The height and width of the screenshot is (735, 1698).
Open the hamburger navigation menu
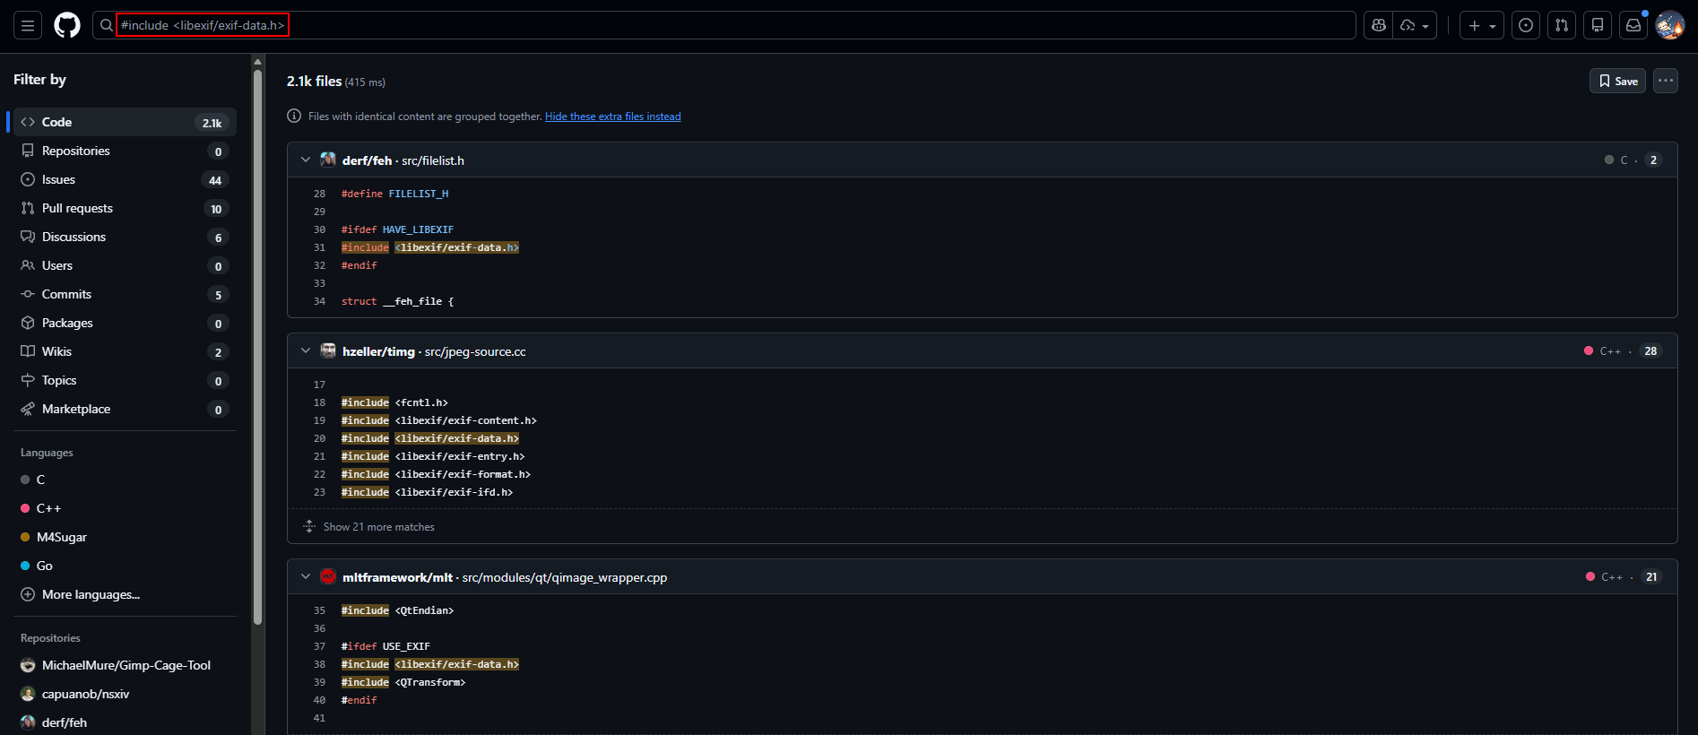28,25
